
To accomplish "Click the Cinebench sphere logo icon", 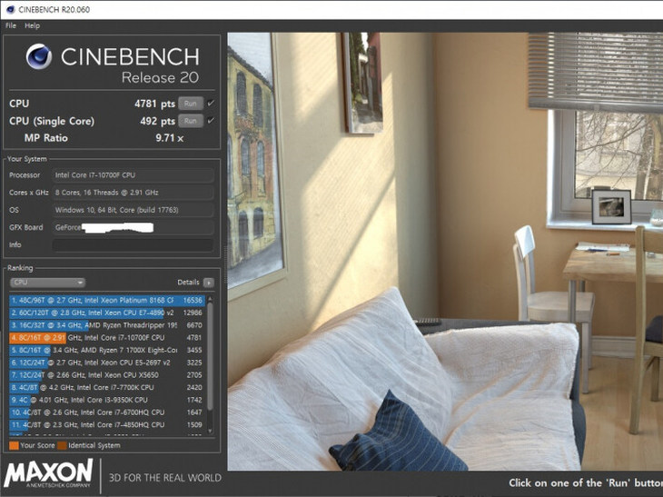I will 39,56.
